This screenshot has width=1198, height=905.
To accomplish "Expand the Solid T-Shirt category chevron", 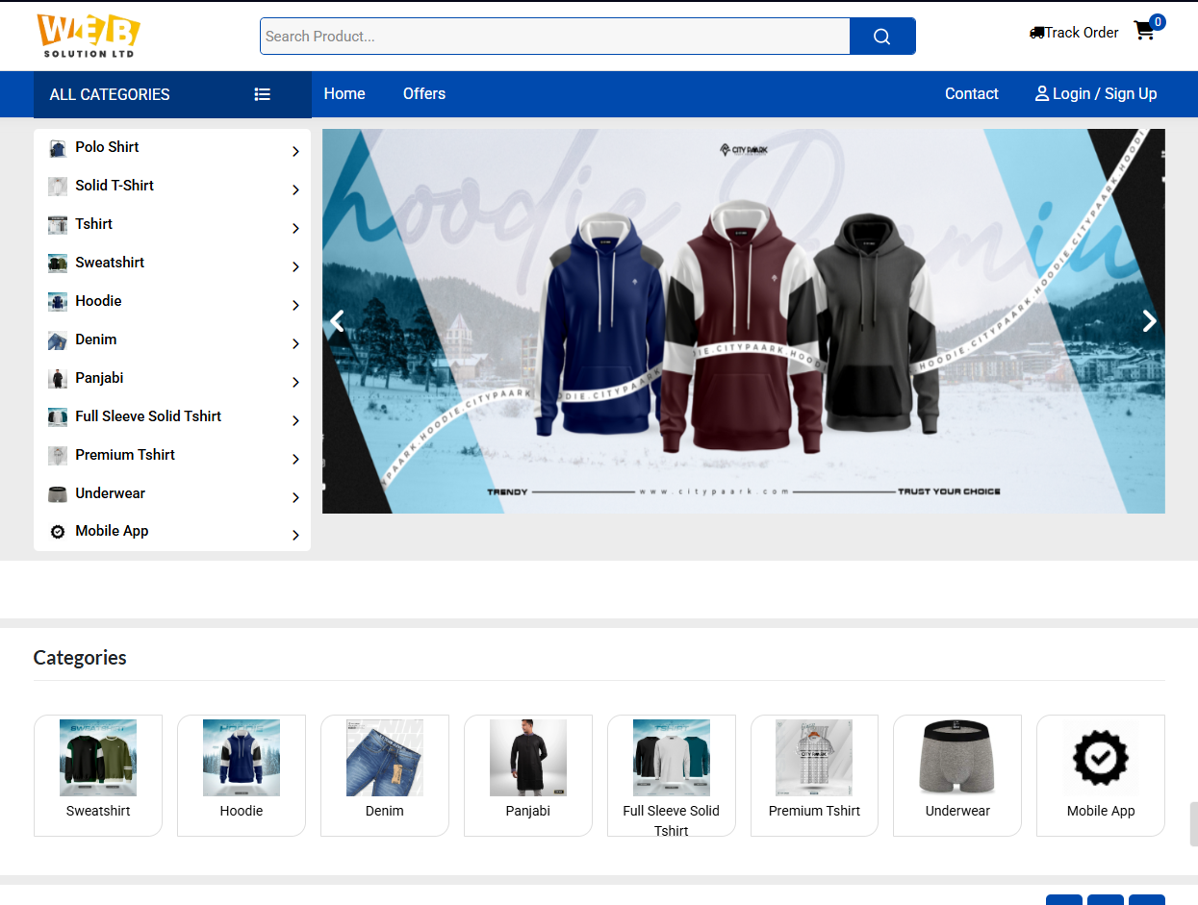I will 295,189.
